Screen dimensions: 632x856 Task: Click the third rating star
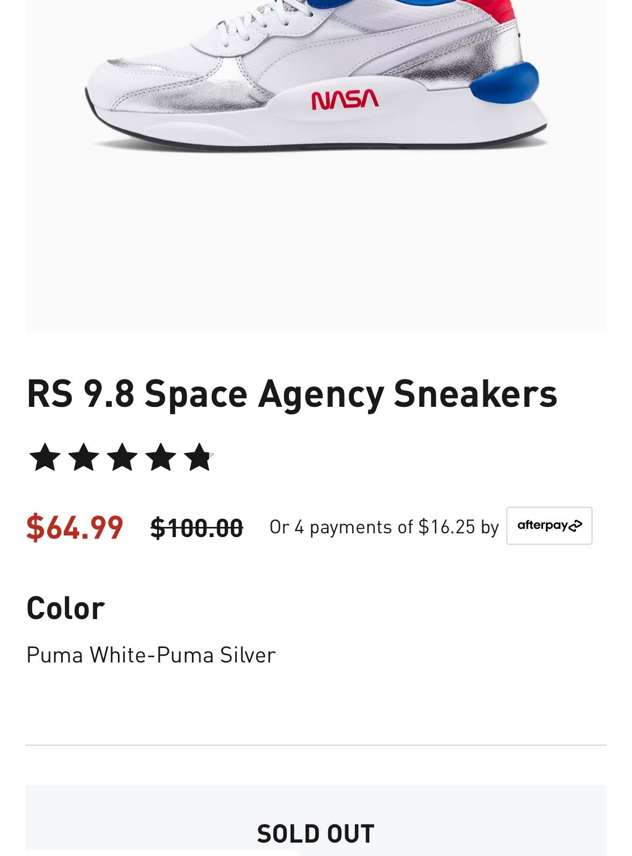(x=122, y=457)
